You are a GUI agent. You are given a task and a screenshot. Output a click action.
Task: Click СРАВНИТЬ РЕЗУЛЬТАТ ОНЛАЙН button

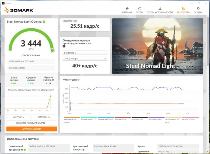point(31,123)
